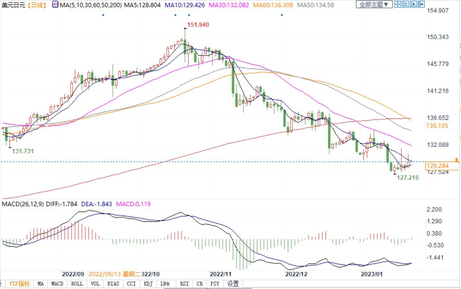This screenshot has width=461, height=289.
Task: Click the MA indicator chart icon
Action: (55, 5)
